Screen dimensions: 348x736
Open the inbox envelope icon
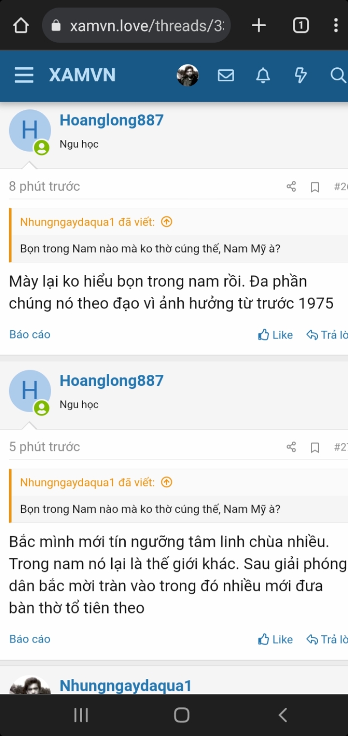226,76
